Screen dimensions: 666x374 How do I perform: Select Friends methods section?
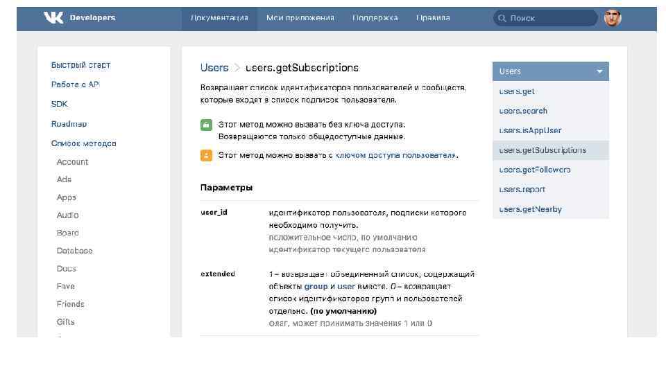71,304
